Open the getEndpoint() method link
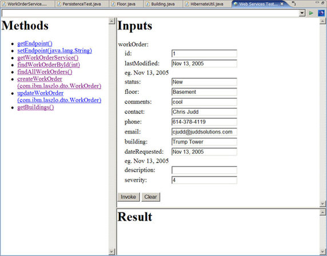The width and height of the screenshot is (327, 256). point(35,43)
